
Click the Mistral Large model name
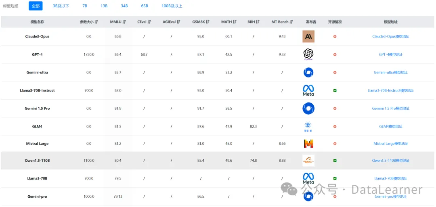37,144
